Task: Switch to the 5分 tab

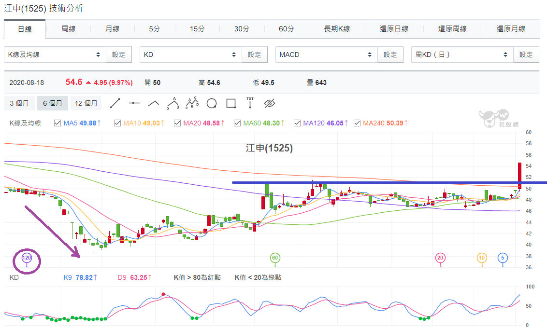Action: [x=155, y=29]
